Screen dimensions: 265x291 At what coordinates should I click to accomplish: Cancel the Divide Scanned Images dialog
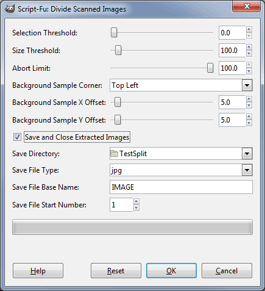(x=227, y=271)
